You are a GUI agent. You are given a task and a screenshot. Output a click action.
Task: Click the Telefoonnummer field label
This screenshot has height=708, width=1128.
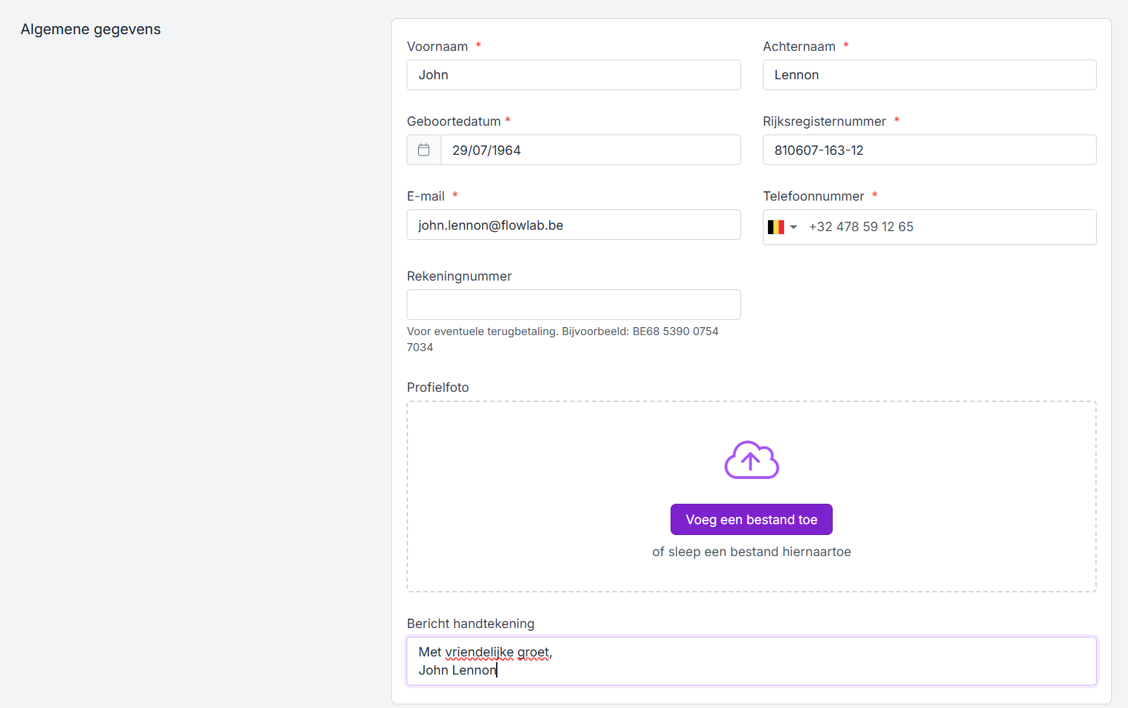pos(813,196)
